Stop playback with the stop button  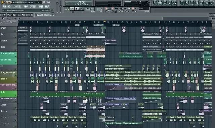(77, 9)
